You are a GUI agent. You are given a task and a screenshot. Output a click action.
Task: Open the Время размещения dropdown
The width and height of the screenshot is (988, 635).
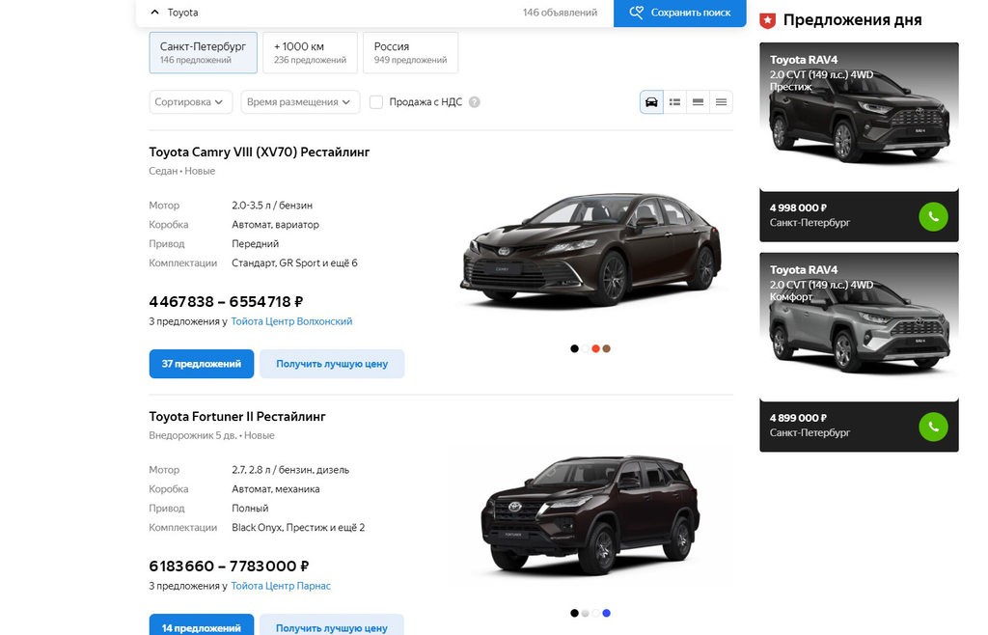(300, 102)
